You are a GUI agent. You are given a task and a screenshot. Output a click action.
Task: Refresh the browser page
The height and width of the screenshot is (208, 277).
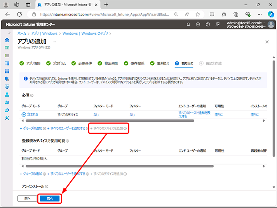point(19,14)
